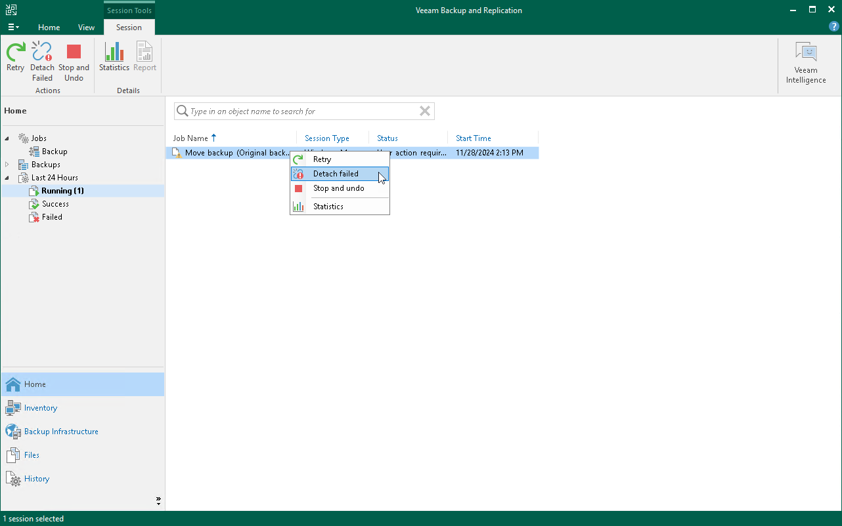Click the Backups node icon
The width and height of the screenshot is (842, 526).
click(24, 165)
